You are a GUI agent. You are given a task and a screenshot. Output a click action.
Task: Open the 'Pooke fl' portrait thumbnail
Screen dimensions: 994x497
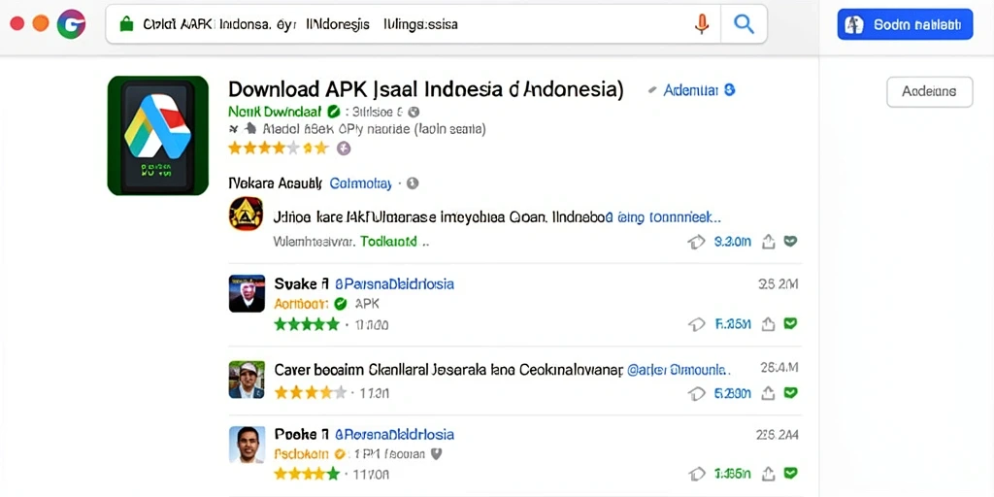[x=247, y=445]
